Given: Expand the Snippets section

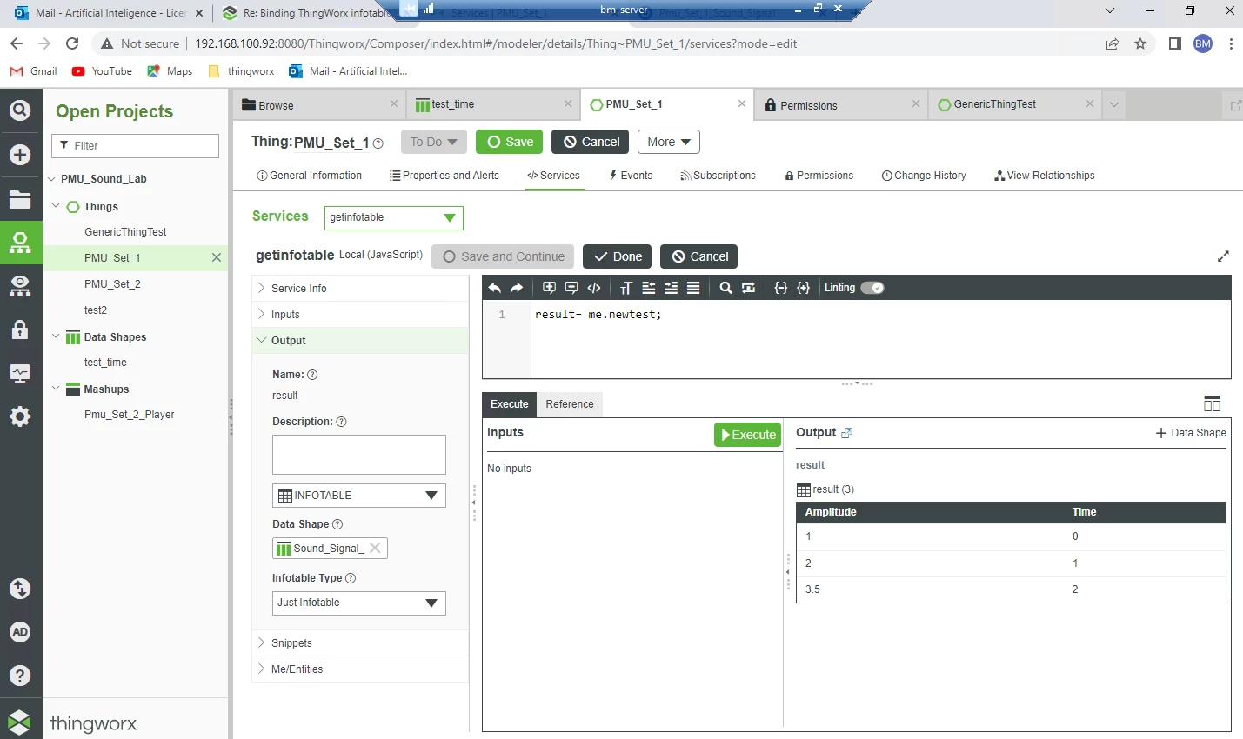Looking at the screenshot, I should tap(360, 643).
